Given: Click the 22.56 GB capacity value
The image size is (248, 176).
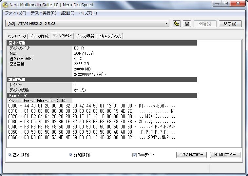Looking at the screenshot, I should pyautogui.click(x=82, y=64).
